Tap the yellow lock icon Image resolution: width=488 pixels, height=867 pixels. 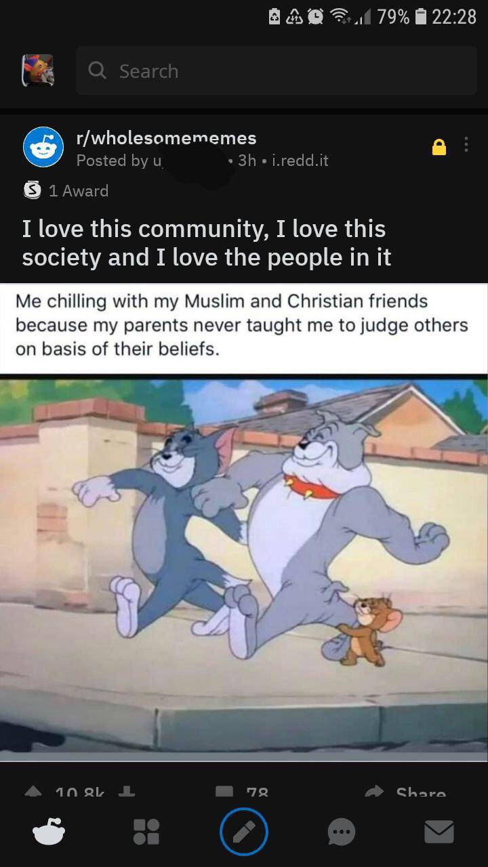tap(439, 147)
